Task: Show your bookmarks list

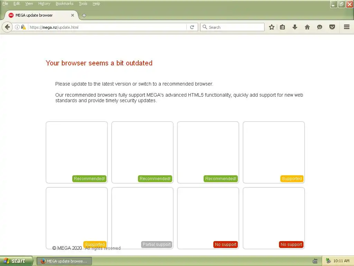Action: click(282, 27)
